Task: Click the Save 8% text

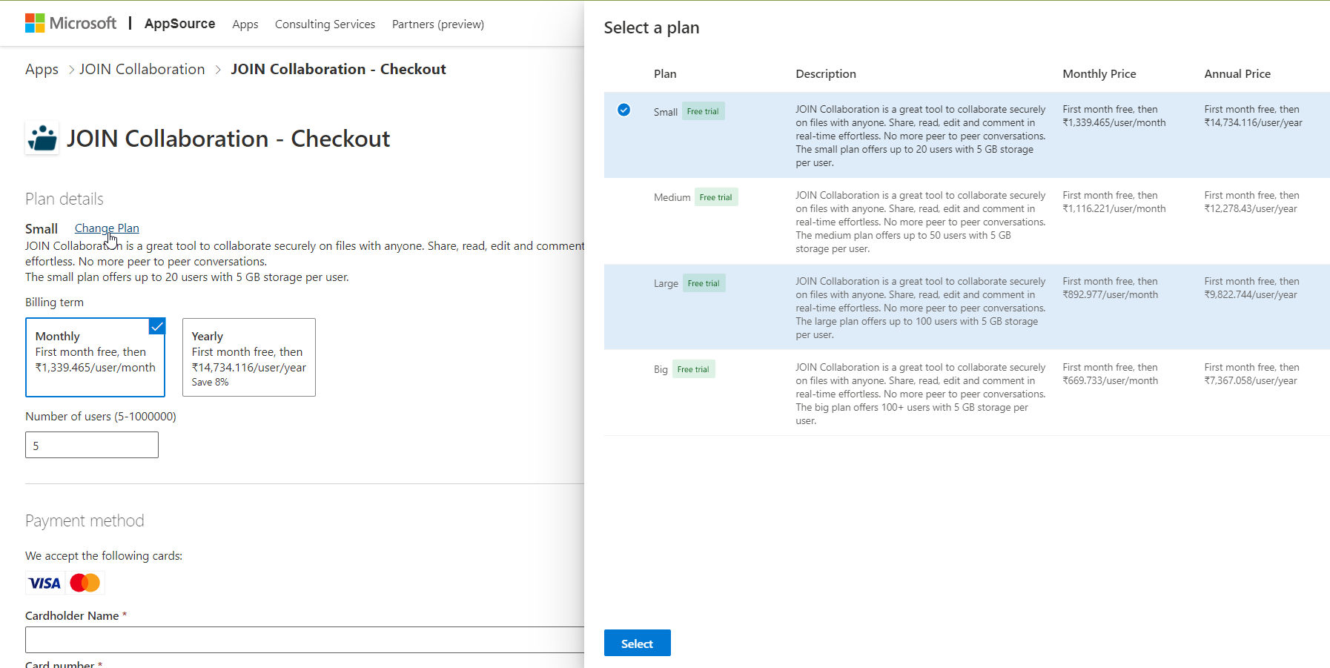Action: pyautogui.click(x=210, y=382)
